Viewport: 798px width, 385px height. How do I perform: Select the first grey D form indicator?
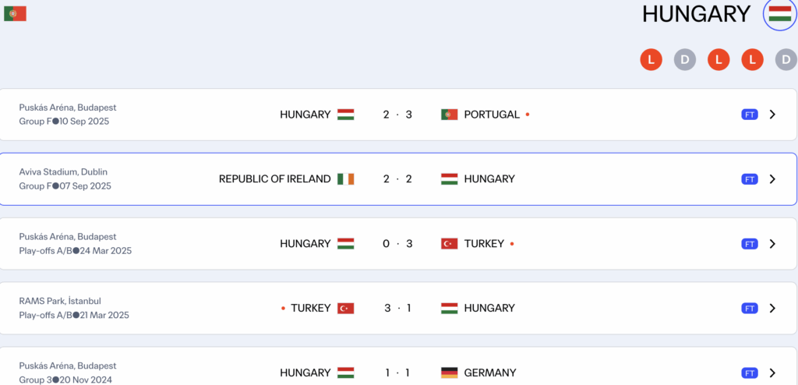coord(685,59)
